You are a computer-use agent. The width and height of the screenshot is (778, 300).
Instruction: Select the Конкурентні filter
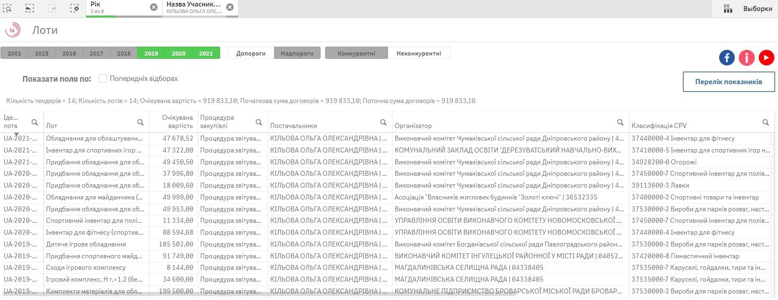357,53
